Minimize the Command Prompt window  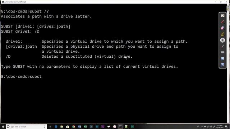pyautogui.click(x=215, y=2)
